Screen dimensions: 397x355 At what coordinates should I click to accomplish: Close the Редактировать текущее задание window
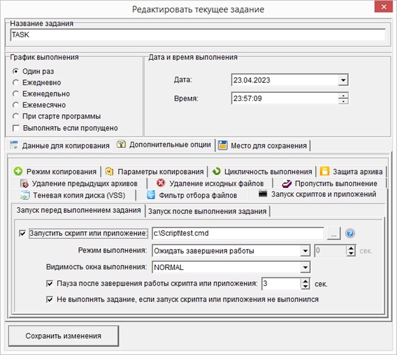point(384,7)
